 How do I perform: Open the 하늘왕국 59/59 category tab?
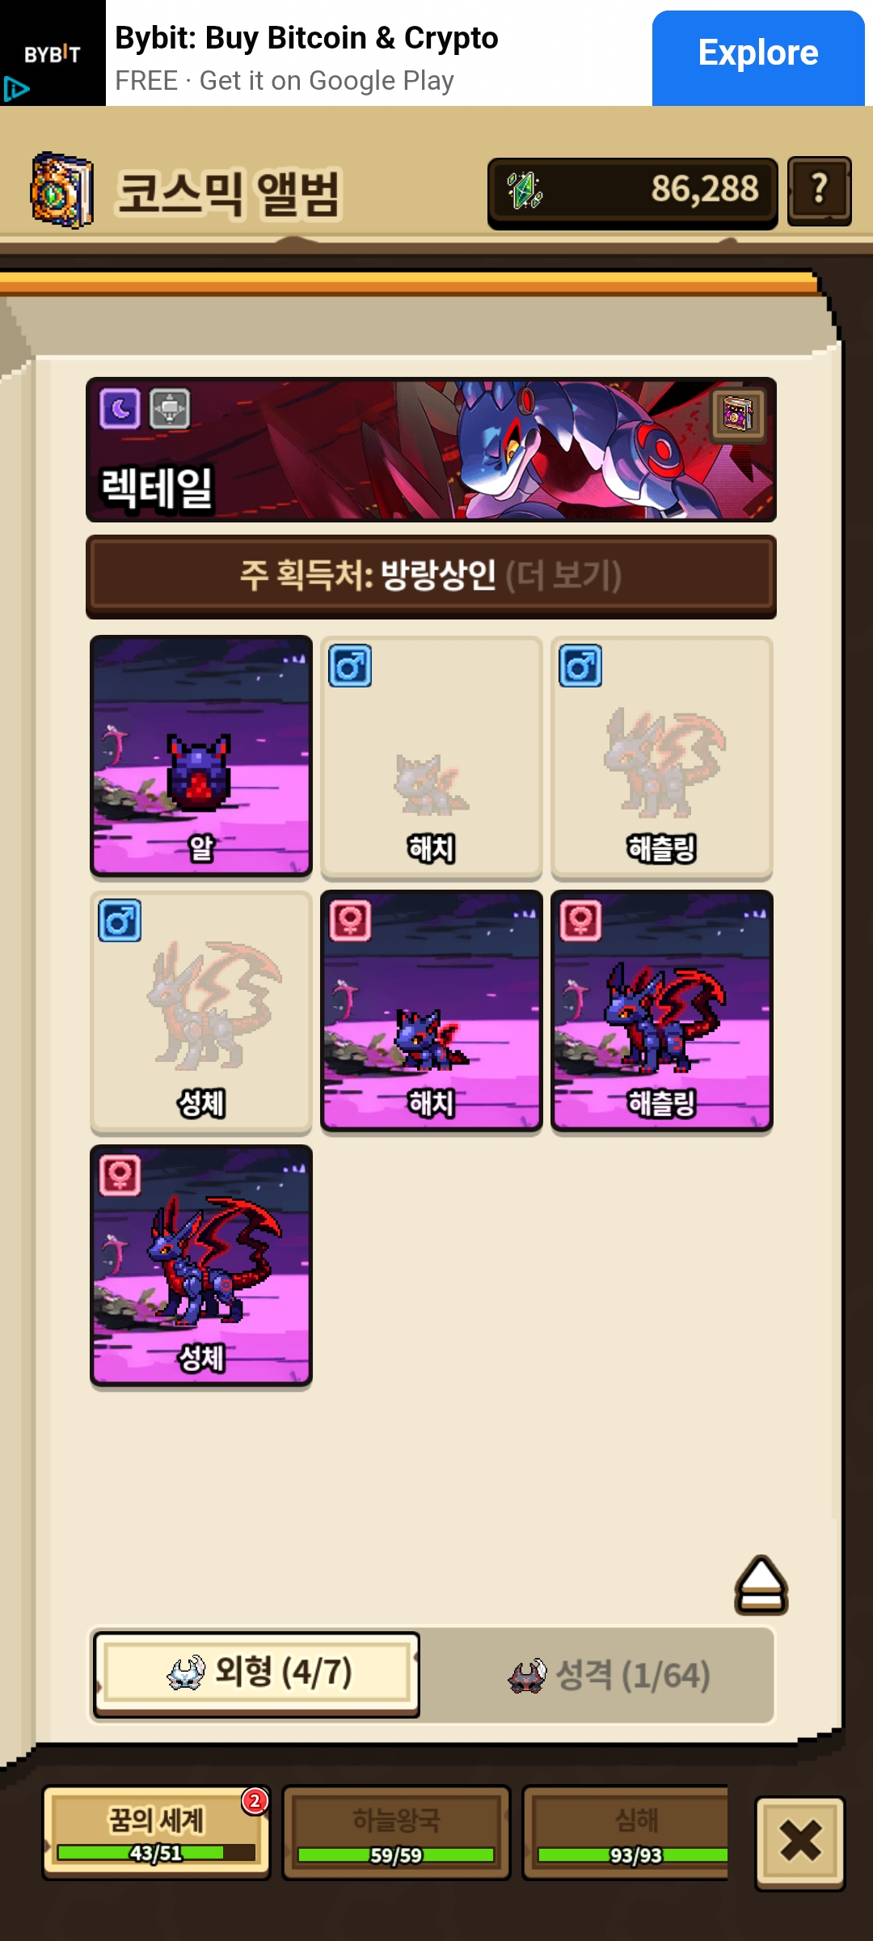point(396,1833)
